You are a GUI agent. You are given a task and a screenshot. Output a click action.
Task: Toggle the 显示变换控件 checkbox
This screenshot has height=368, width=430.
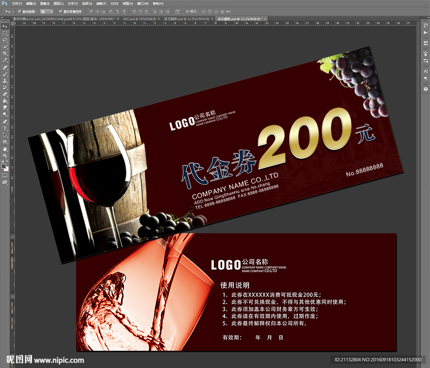(x=60, y=11)
